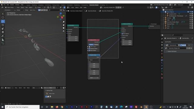Open the Output properties tab
194x109 pixels.
click(x=162, y=45)
